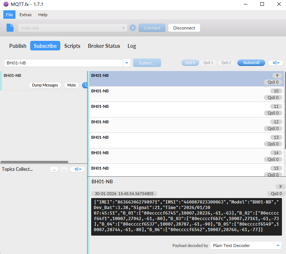Click QoS 0 badge in message detail
The width and height of the screenshot is (286, 254).
tap(276, 194)
